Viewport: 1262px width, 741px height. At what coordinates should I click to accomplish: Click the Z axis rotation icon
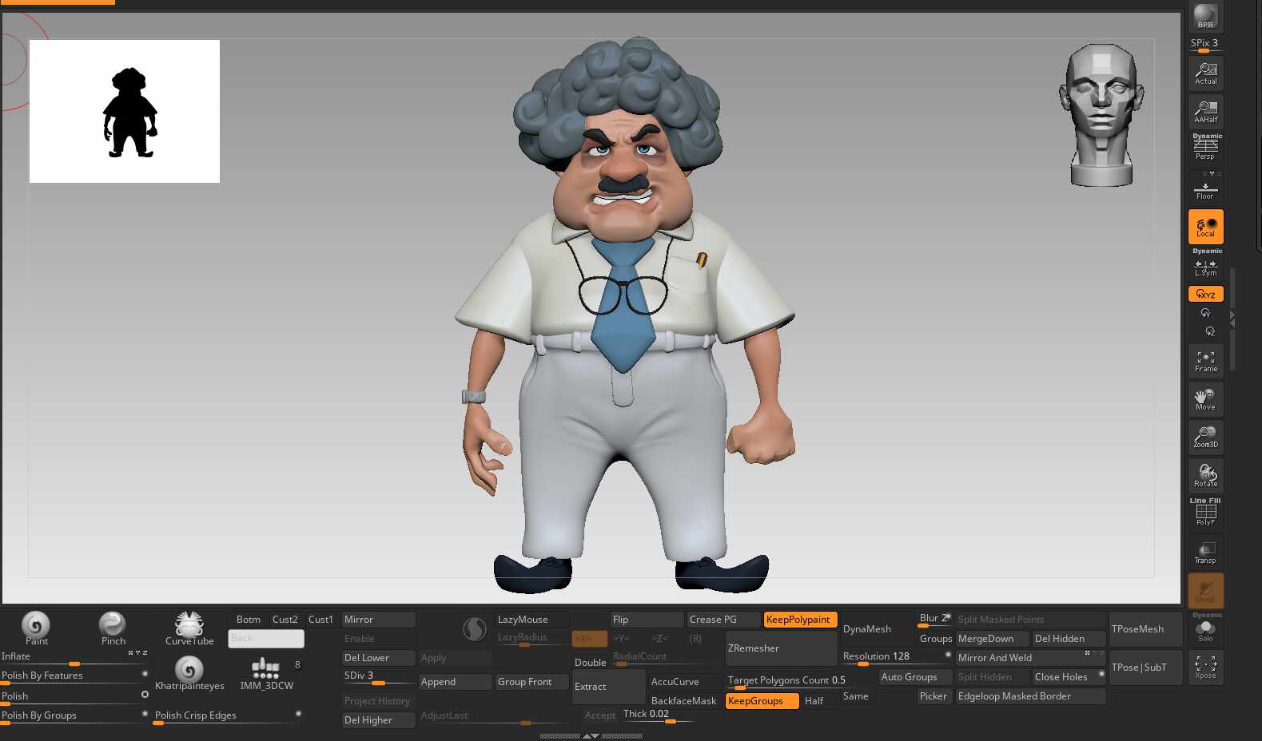(x=1210, y=331)
